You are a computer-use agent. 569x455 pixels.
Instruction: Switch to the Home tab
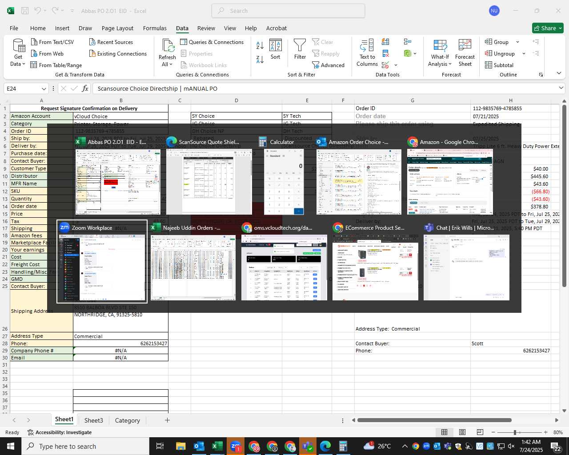click(x=38, y=28)
